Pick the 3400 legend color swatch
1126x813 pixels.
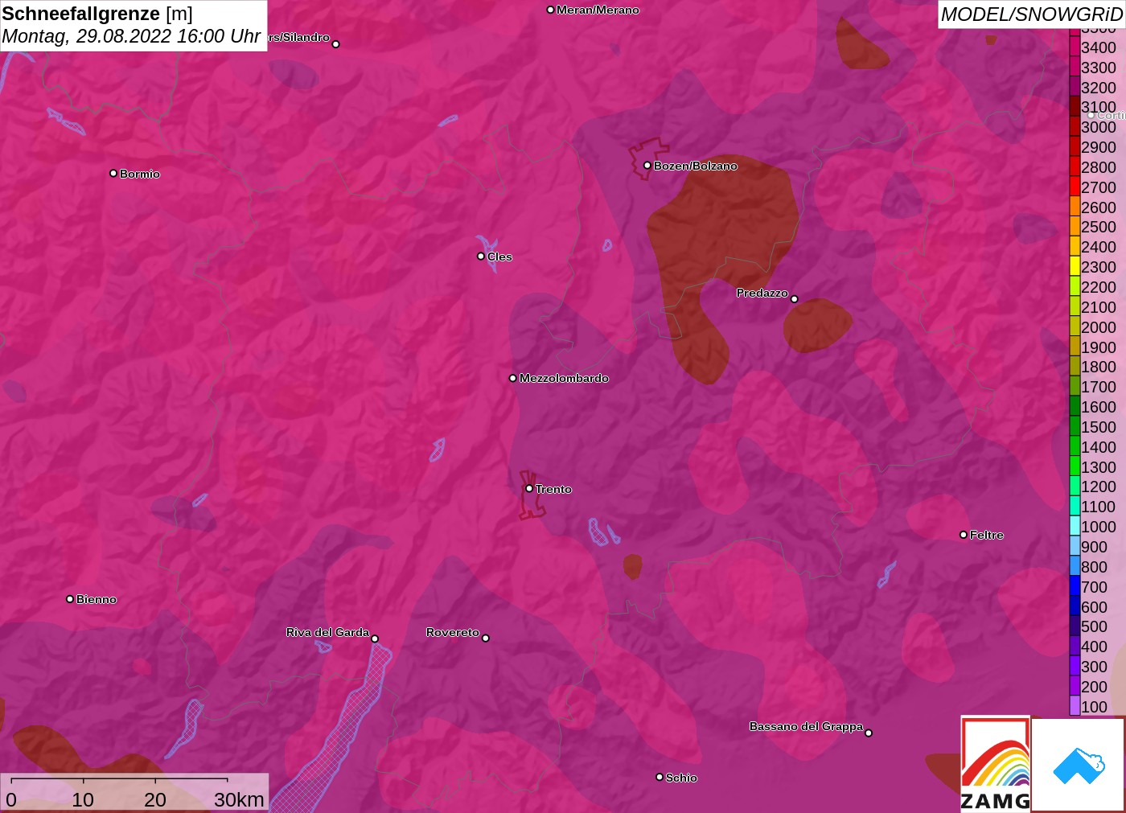point(1075,47)
